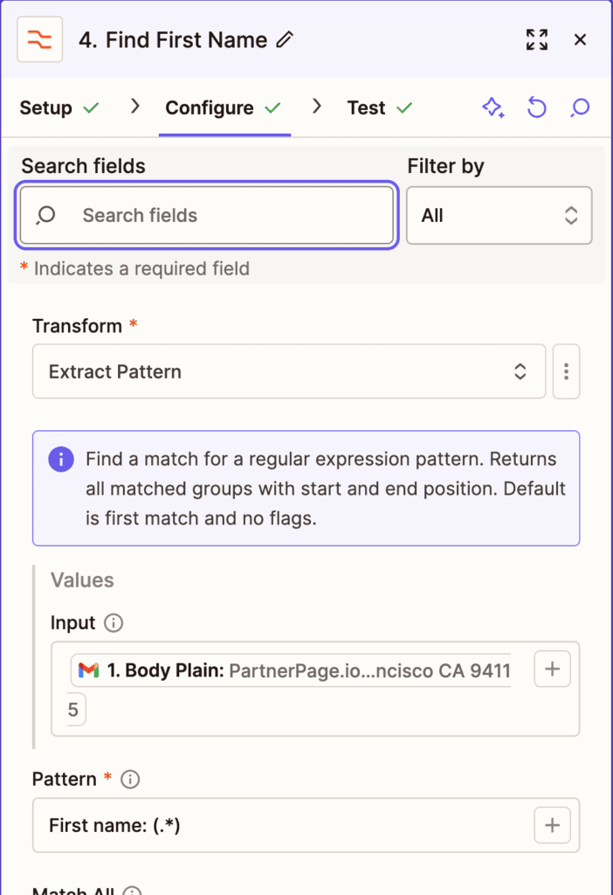Close the Find First Name panel

(580, 39)
